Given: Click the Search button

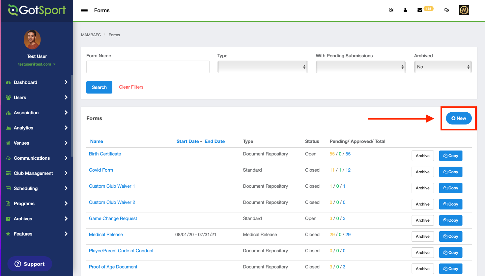Looking at the screenshot, I should tap(99, 87).
